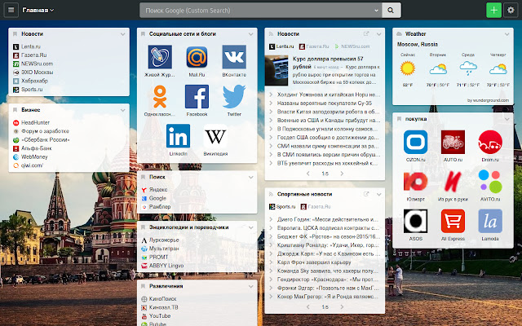
Task: Go to next page in Новости feed
Action: pyautogui.click(x=341, y=174)
